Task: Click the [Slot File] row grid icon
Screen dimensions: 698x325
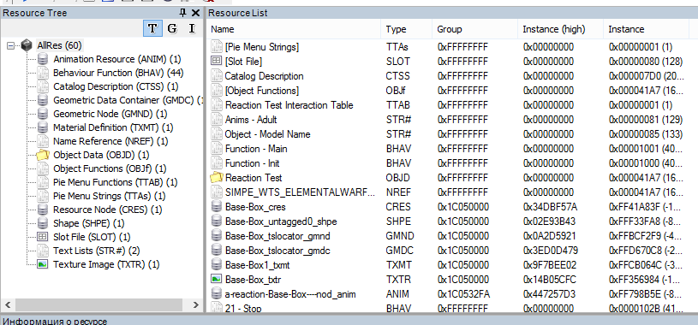Action: (x=216, y=62)
